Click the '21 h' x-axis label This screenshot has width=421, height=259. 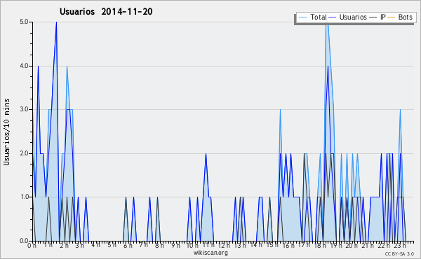(368, 246)
